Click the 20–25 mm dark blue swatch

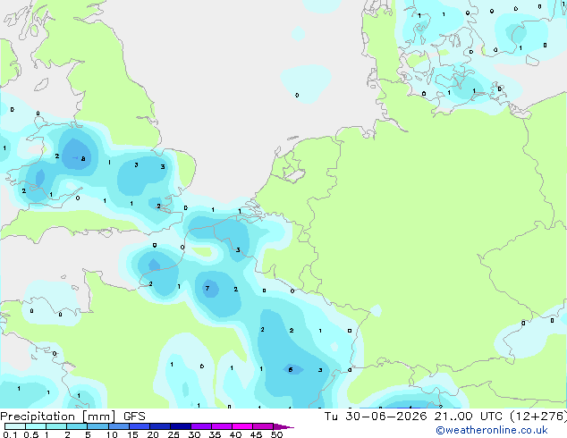pyautogui.click(x=160, y=426)
